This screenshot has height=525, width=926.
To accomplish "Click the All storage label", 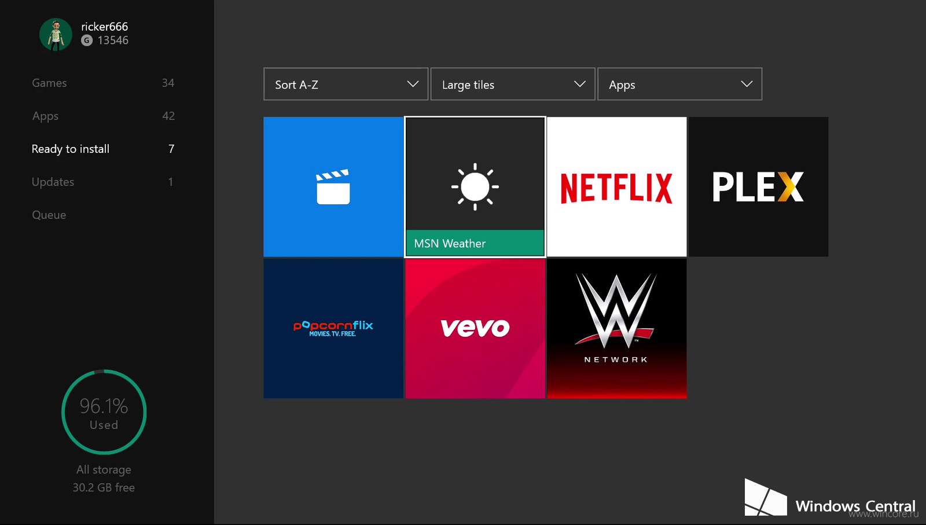I will 104,469.
